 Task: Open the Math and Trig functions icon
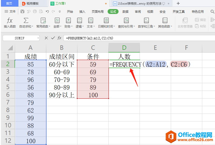(146, 21)
